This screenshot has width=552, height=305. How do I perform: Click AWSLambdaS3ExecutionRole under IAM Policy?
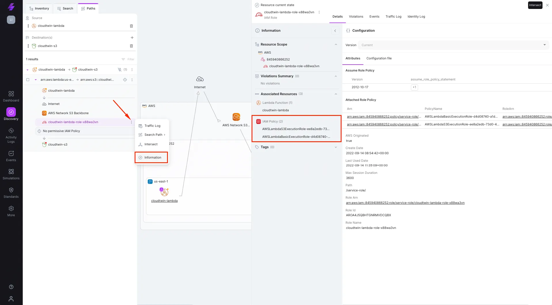[x=296, y=129]
